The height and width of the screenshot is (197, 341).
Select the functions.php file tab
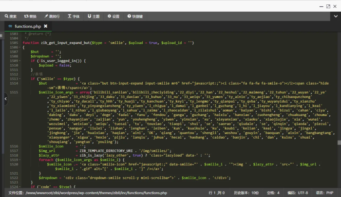pos(27,26)
